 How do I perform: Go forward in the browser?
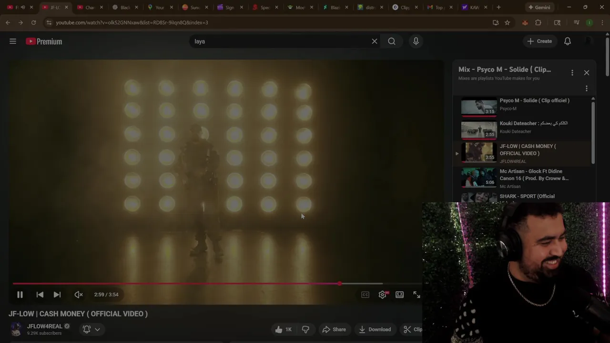(20, 22)
